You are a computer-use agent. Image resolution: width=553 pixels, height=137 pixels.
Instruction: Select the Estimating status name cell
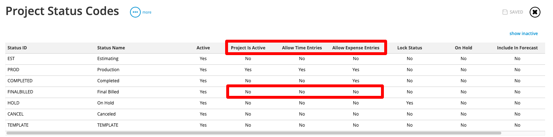pyautogui.click(x=108, y=59)
